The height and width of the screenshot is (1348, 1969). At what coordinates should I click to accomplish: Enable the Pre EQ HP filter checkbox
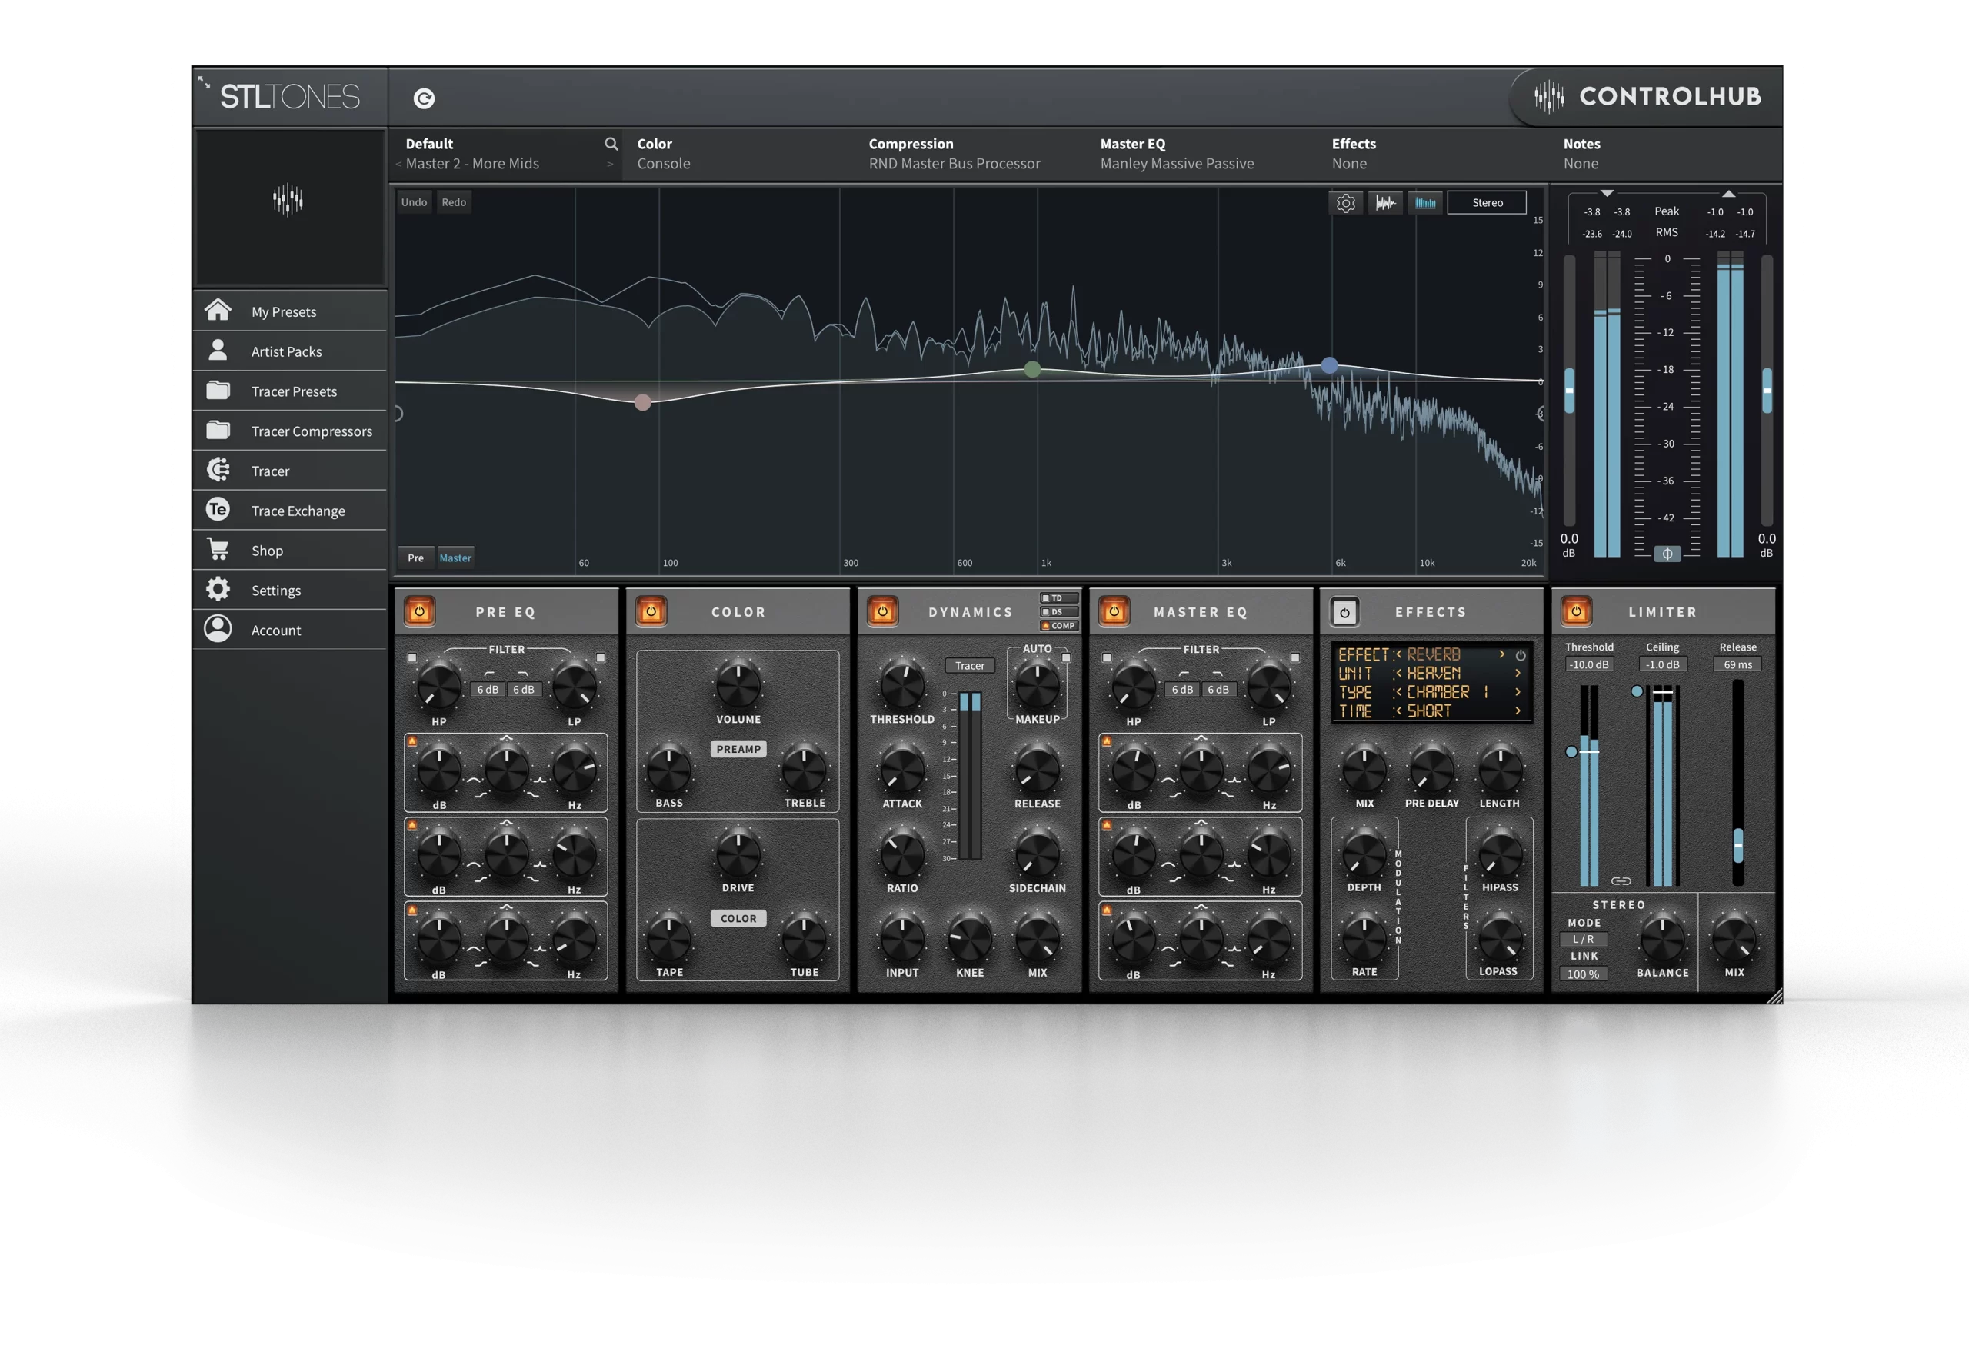point(412,657)
